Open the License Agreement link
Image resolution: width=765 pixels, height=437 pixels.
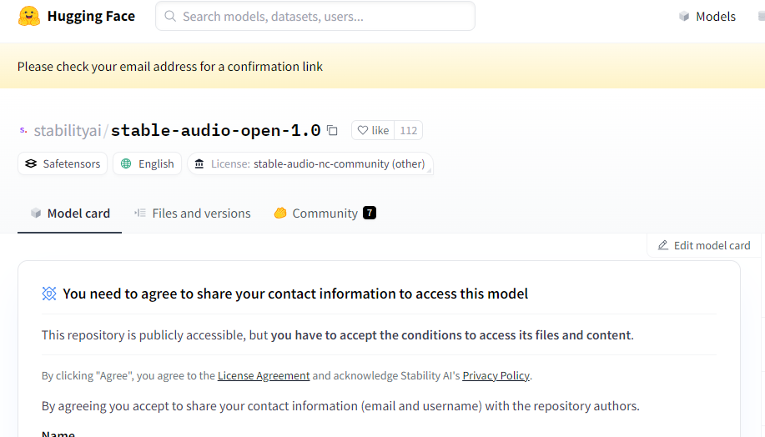click(x=264, y=375)
